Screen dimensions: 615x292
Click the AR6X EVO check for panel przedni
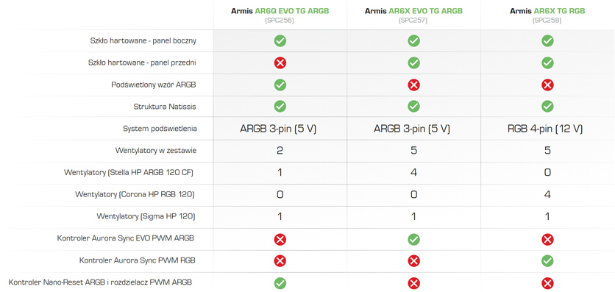pyautogui.click(x=413, y=63)
